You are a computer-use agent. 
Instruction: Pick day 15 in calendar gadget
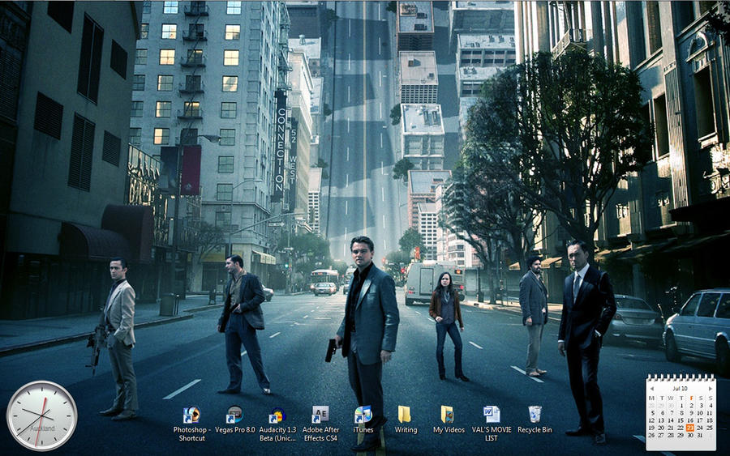coord(681,420)
